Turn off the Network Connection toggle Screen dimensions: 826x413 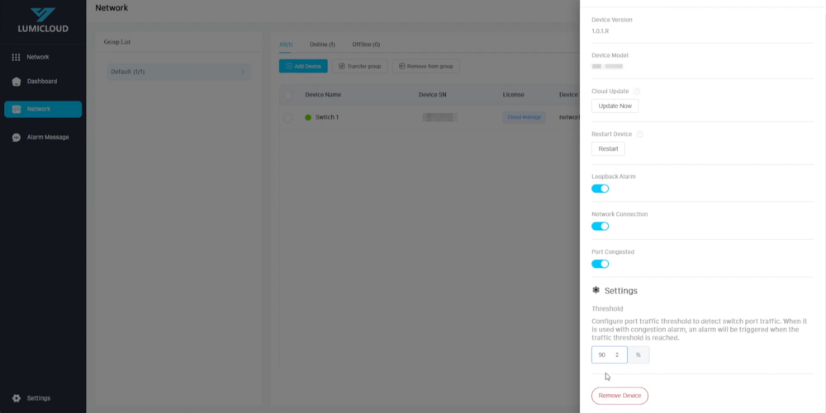(x=601, y=226)
